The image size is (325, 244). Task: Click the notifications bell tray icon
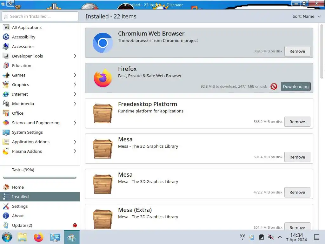point(242,237)
